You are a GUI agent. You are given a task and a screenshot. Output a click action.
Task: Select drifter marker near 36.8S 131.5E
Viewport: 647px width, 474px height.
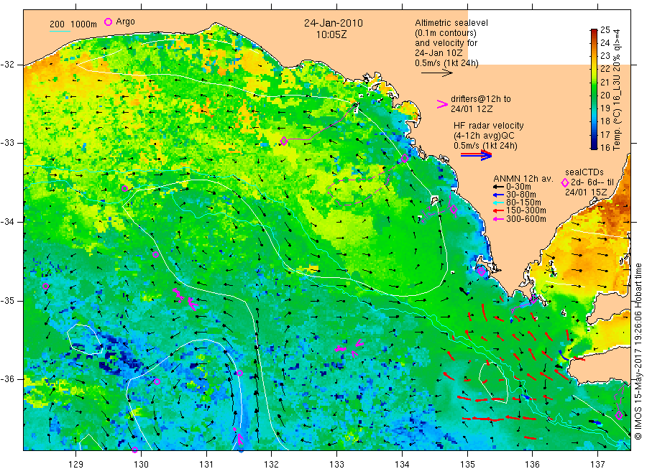coord(240,440)
